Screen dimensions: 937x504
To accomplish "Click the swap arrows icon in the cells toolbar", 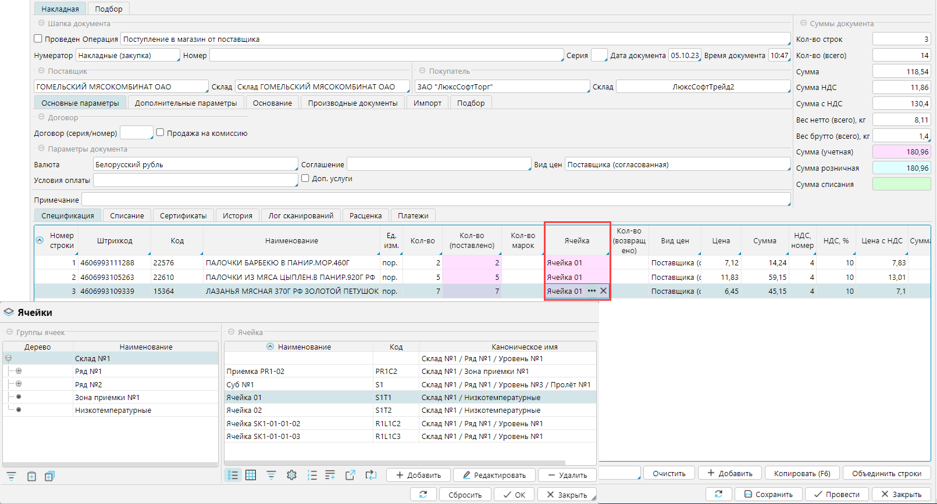I will pos(370,475).
